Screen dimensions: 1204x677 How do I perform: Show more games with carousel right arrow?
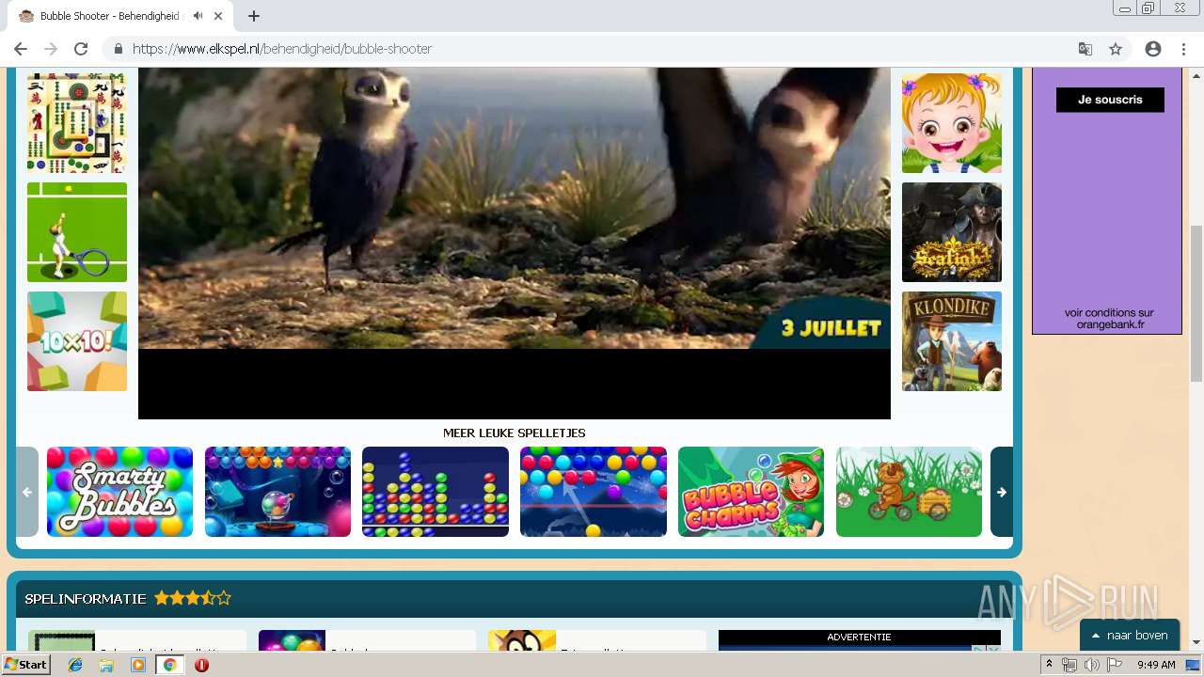coord(1002,492)
